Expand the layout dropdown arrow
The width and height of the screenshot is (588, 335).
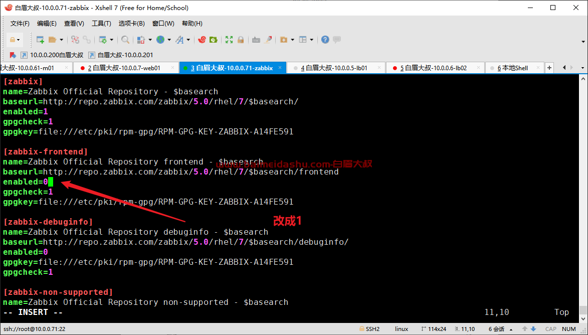tap(312, 40)
